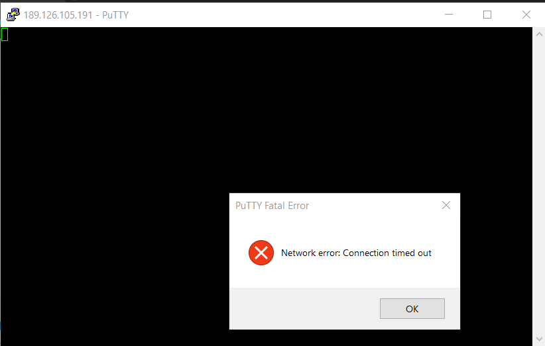Click the 189.126.105.191 - PuTTY title text
The height and width of the screenshot is (346, 545).
(76, 15)
